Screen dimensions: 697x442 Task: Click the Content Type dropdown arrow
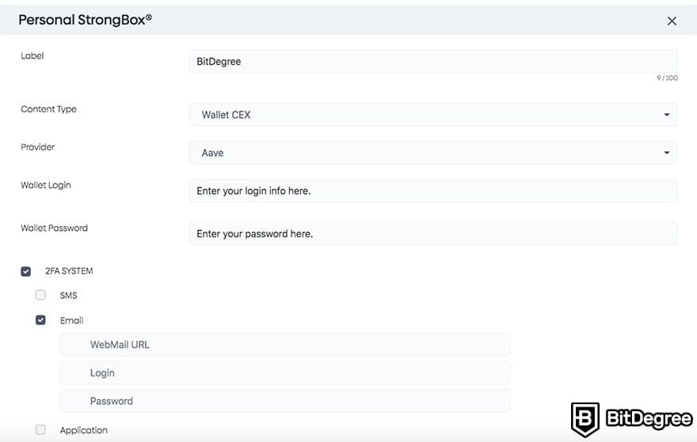coord(666,115)
